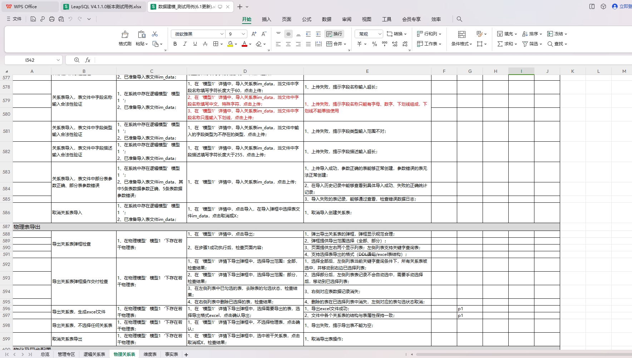The height and width of the screenshot is (358, 632).
Task: Click the Increase indent icon
Action: (x=319, y=34)
